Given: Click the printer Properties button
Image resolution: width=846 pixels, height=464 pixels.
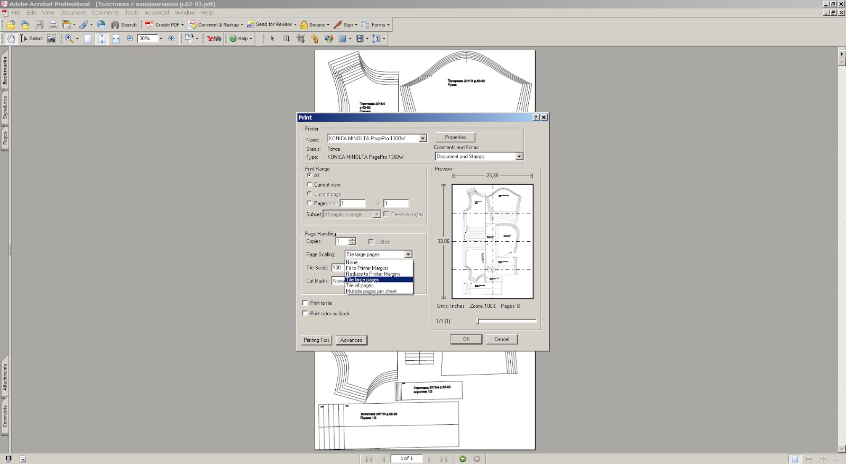Looking at the screenshot, I should (455, 137).
